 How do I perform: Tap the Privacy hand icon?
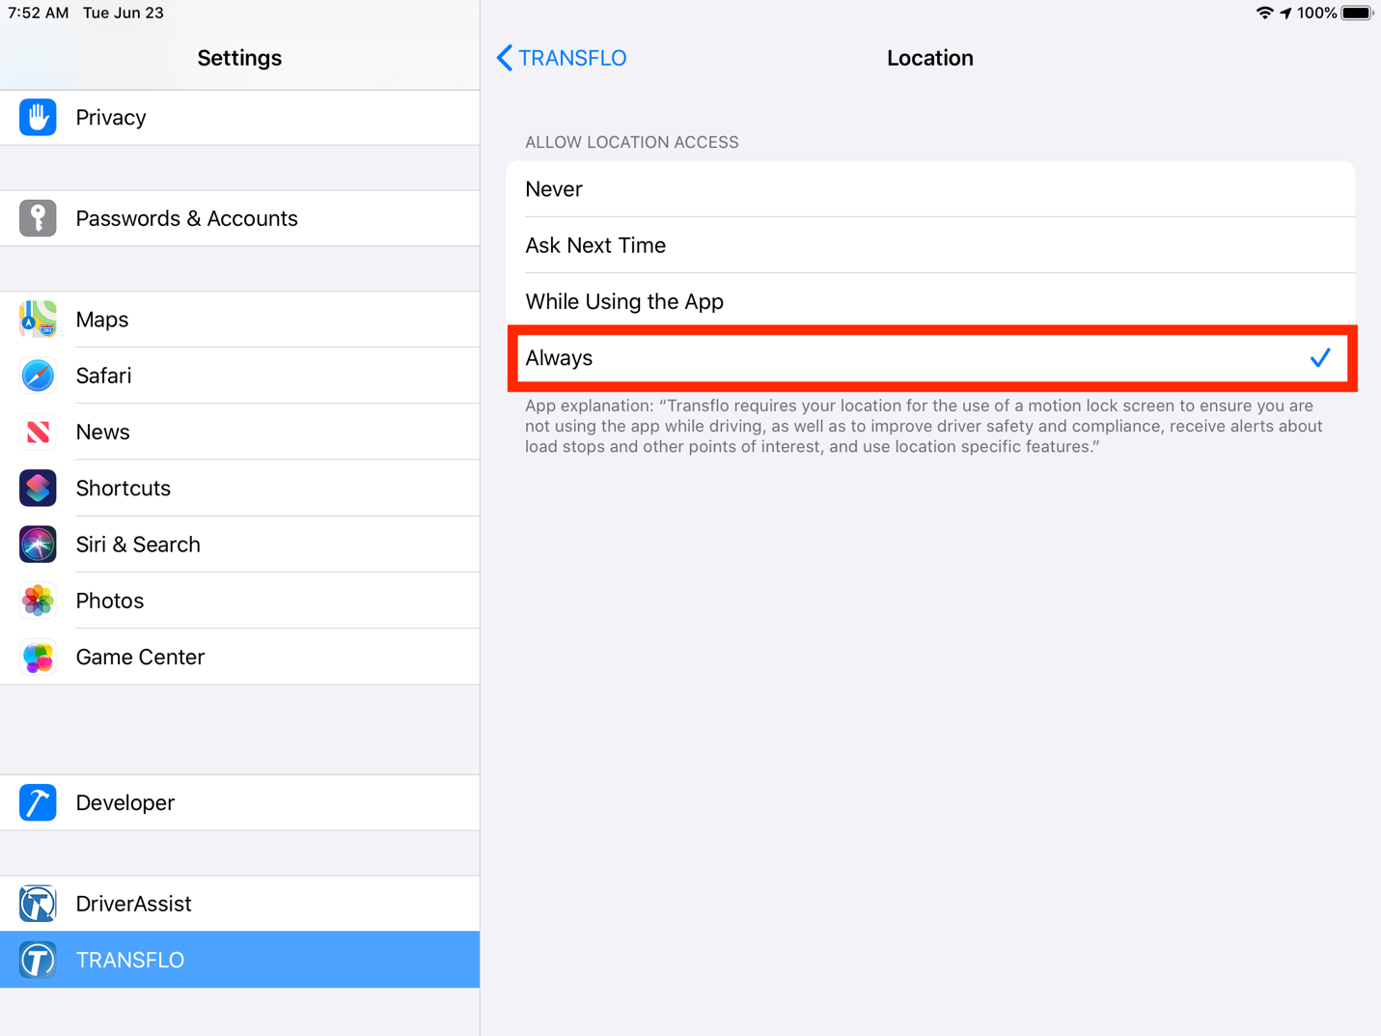(38, 118)
